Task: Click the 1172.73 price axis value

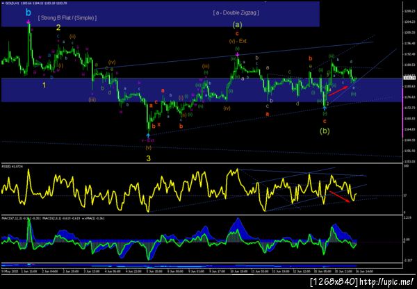Action: [x=410, y=108]
